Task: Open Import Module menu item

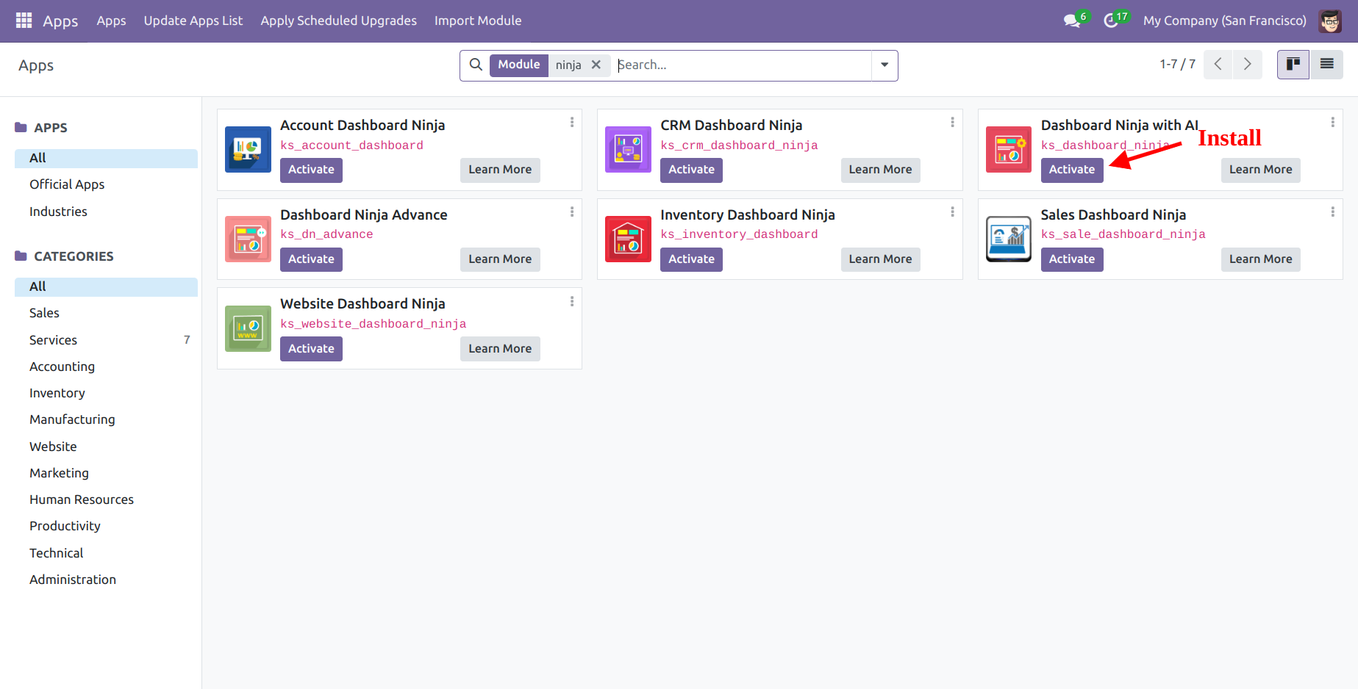Action: pos(477,21)
